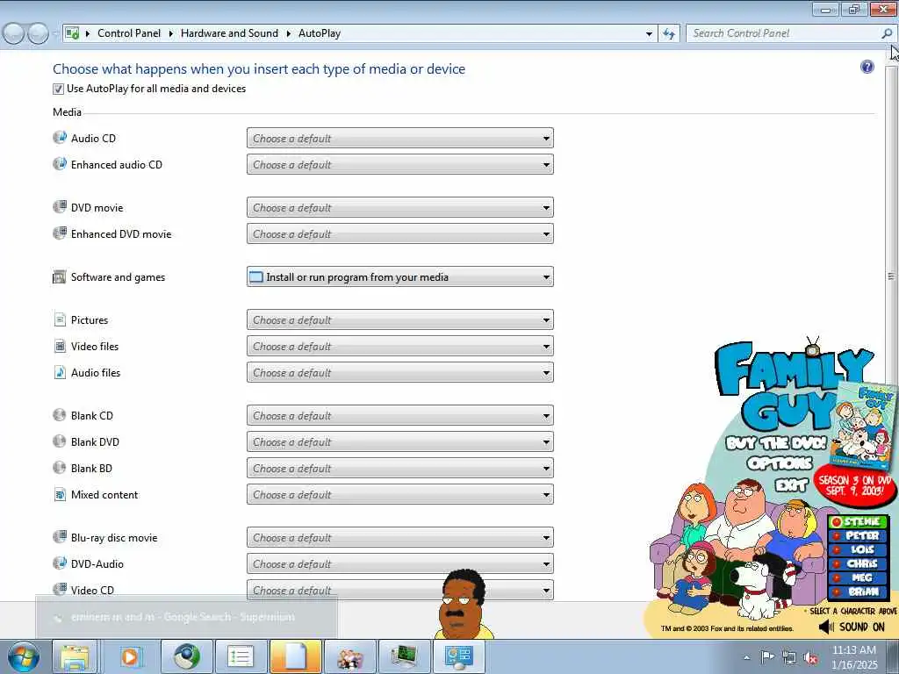Viewport: 899px width, 674px height.
Task: Click the DVD movie icon
Action: [60, 207]
